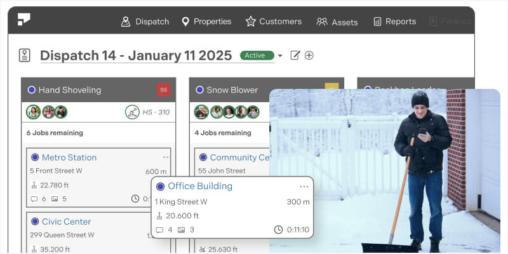Click the dispatch document icon left of the title
The image size is (508, 254).
tap(25, 55)
